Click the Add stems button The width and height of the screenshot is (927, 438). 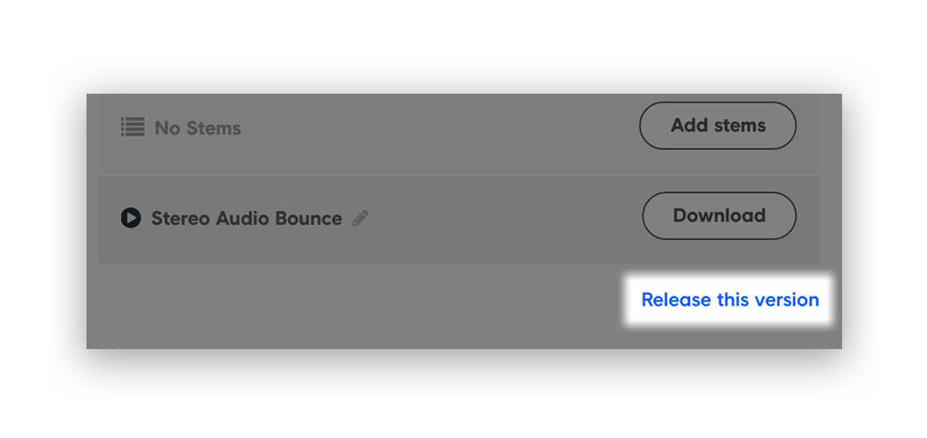point(718,125)
